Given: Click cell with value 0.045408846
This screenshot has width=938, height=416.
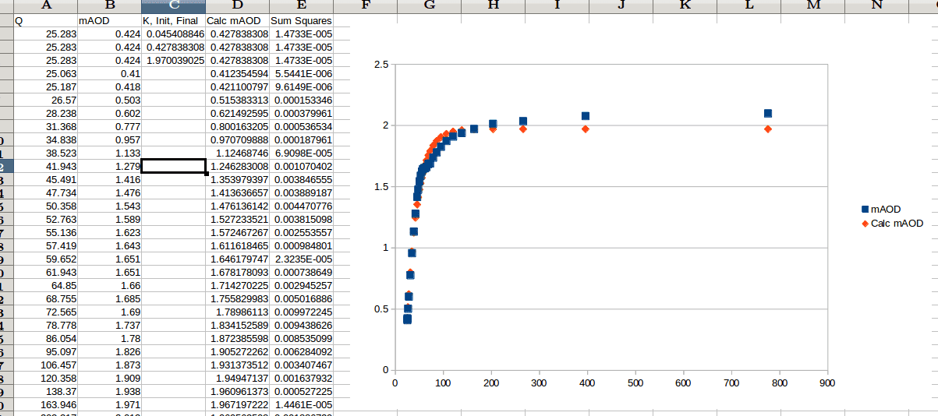Looking at the screenshot, I should (x=173, y=33).
